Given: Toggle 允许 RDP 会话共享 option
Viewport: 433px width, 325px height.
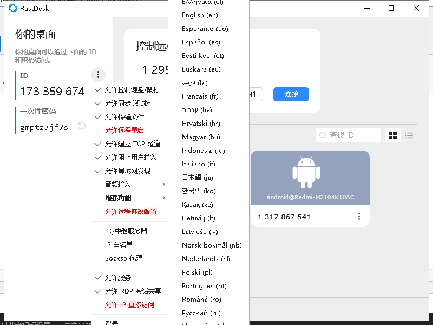Looking at the screenshot, I should [x=130, y=291].
